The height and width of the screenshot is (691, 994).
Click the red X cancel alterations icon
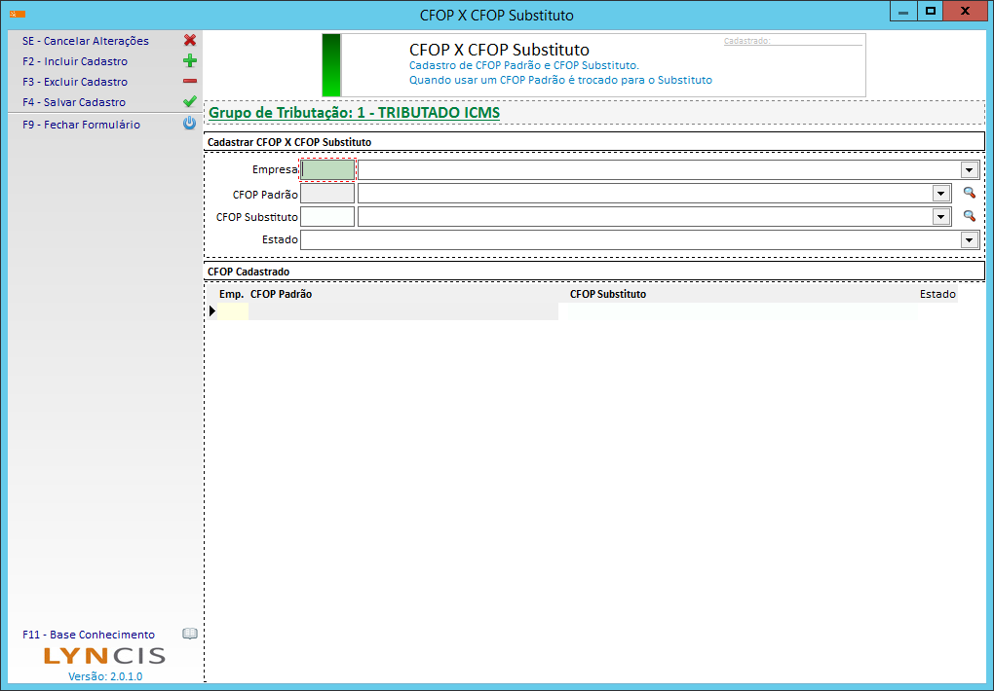(x=190, y=41)
